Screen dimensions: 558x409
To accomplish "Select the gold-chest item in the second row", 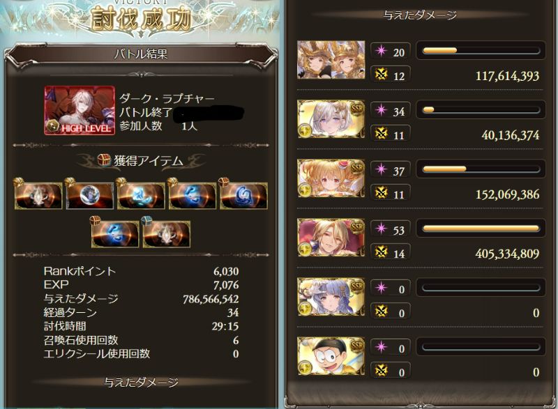I will click(115, 234).
